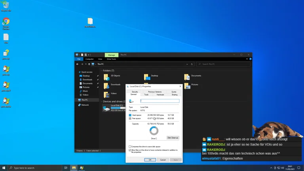304x171 pixels.
Task: Click Cancel in Local Disk Properties
Action: point(163,160)
